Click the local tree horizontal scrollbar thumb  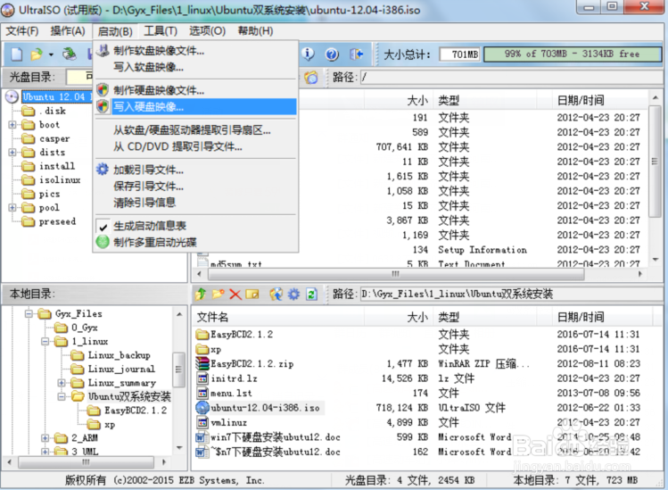click(86, 461)
